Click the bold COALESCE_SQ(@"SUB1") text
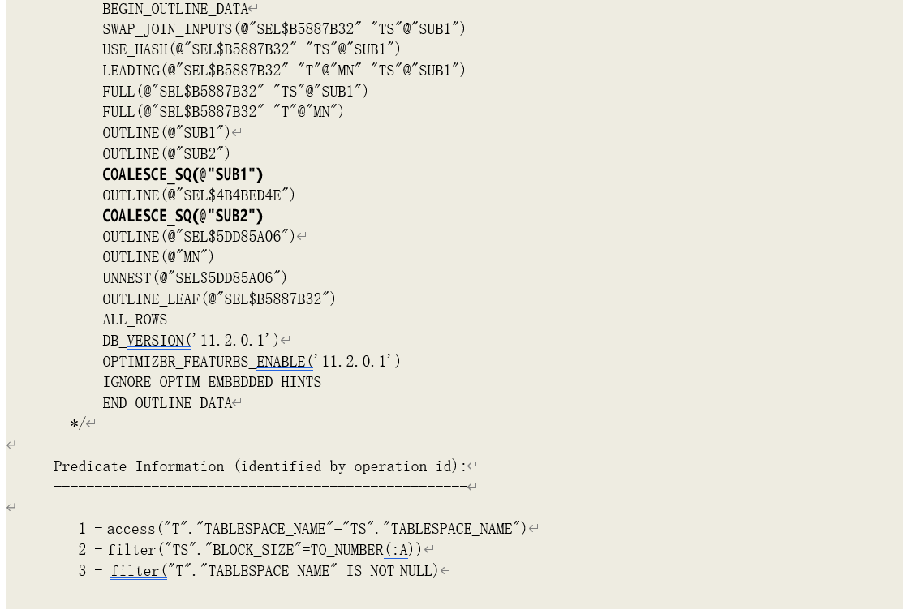The height and width of the screenshot is (610, 903). pos(183,174)
